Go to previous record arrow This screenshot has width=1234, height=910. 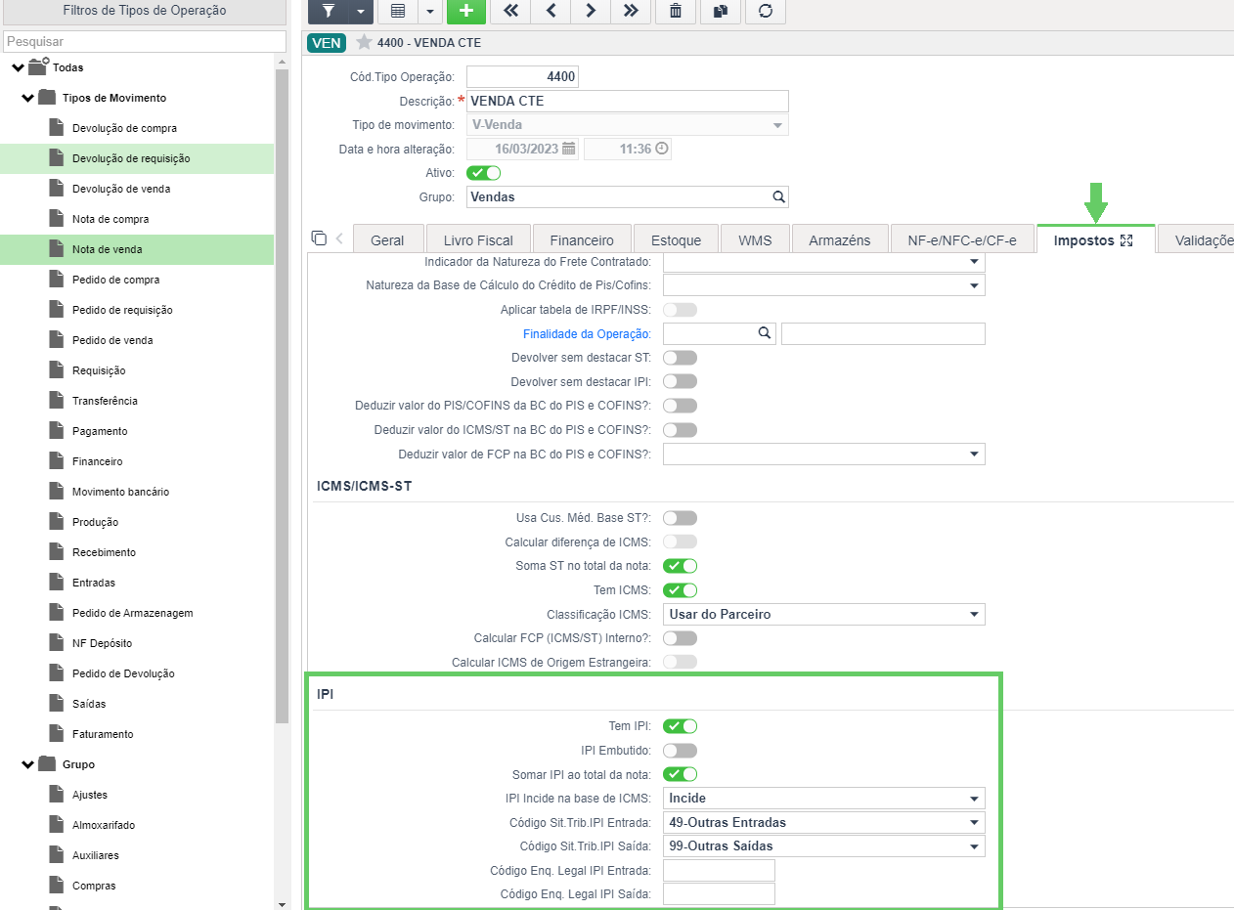pyautogui.click(x=551, y=11)
